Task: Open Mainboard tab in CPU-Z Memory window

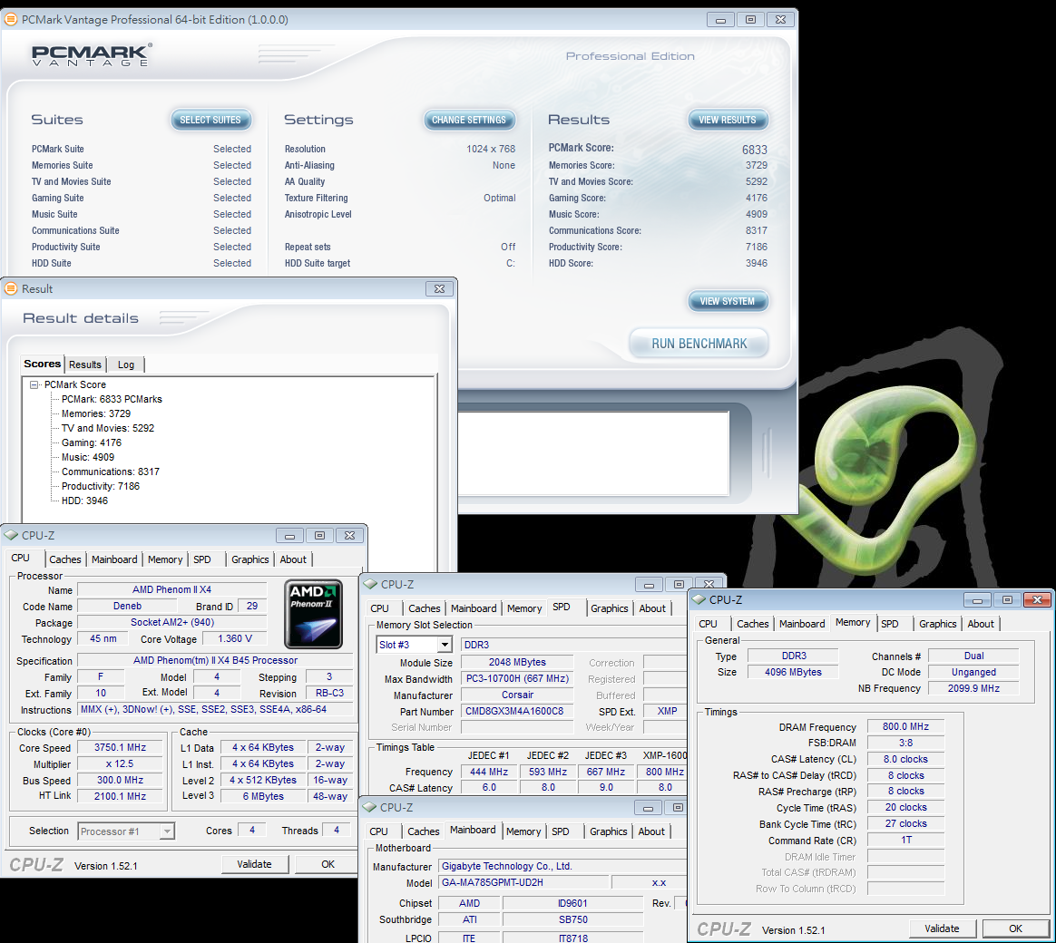Action: tap(802, 624)
